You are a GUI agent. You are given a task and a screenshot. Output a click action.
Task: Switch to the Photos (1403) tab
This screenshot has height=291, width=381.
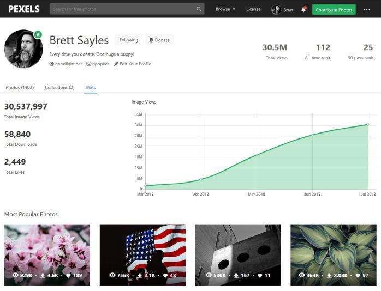(x=20, y=87)
